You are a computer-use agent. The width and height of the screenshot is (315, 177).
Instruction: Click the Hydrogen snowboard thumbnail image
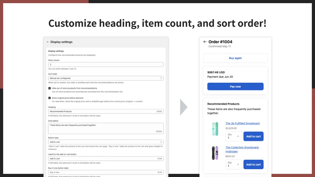coord(215,153)
